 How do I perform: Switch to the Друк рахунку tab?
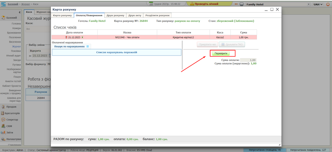tap(115, 16)
